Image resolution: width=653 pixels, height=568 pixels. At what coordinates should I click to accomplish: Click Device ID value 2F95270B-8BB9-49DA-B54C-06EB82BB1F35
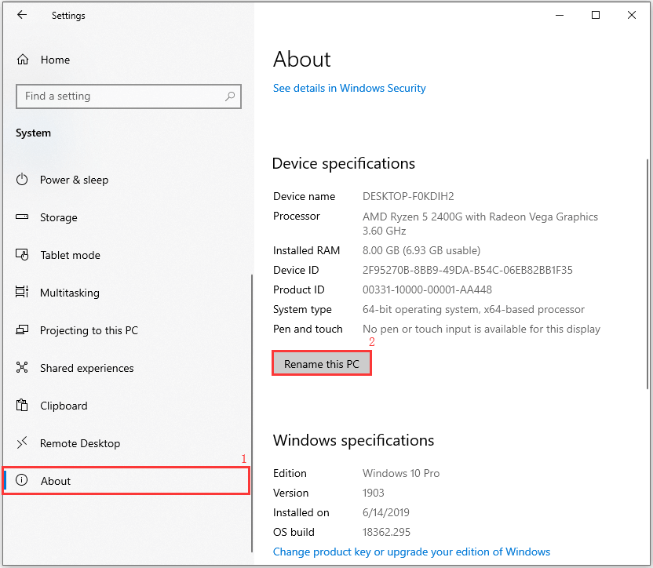point(467,270)
